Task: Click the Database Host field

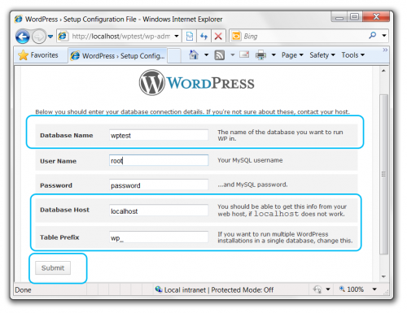Action: (x=159, y=211)
